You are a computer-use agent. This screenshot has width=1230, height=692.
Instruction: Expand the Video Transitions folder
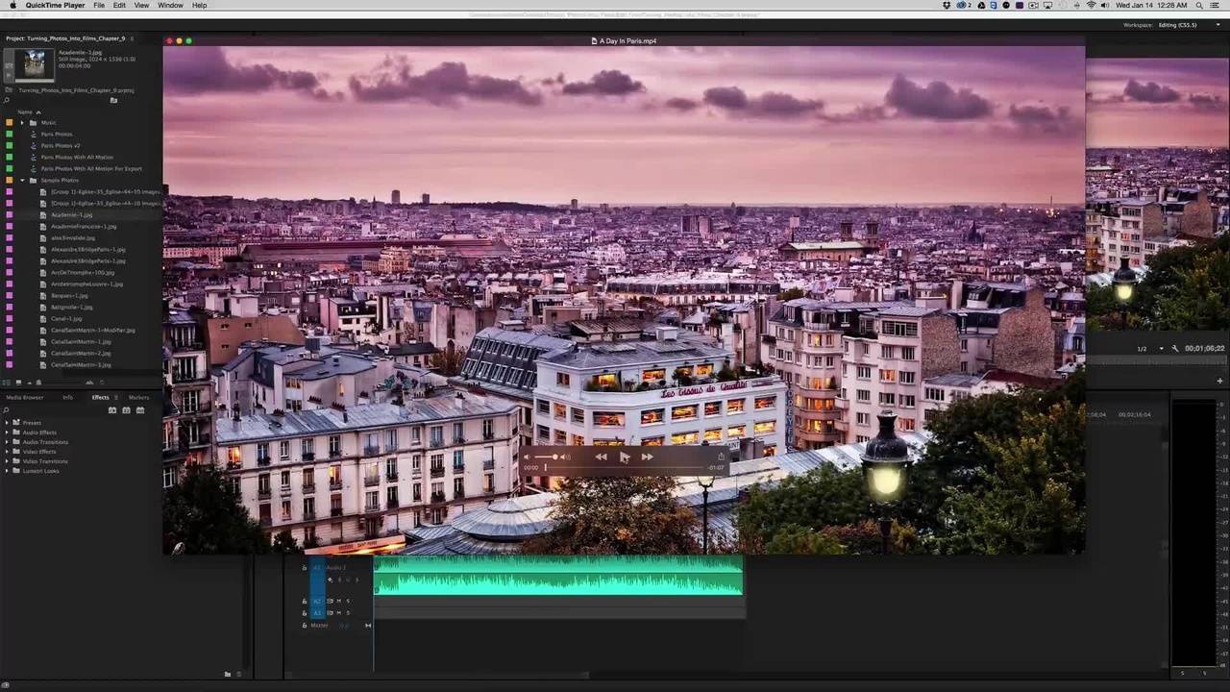[x=7, y=461]
